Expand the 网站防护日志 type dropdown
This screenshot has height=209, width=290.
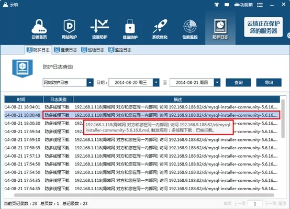click(90, 83)
